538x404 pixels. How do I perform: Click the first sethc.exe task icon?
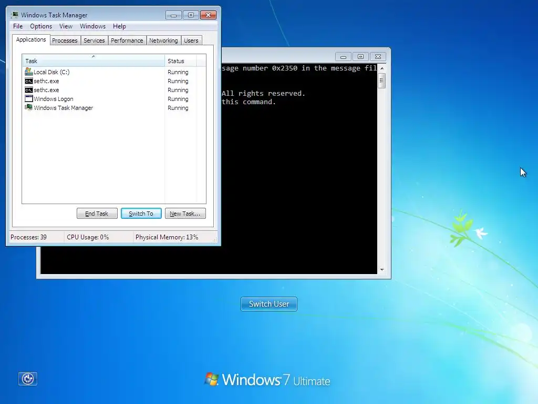[29, 81]
